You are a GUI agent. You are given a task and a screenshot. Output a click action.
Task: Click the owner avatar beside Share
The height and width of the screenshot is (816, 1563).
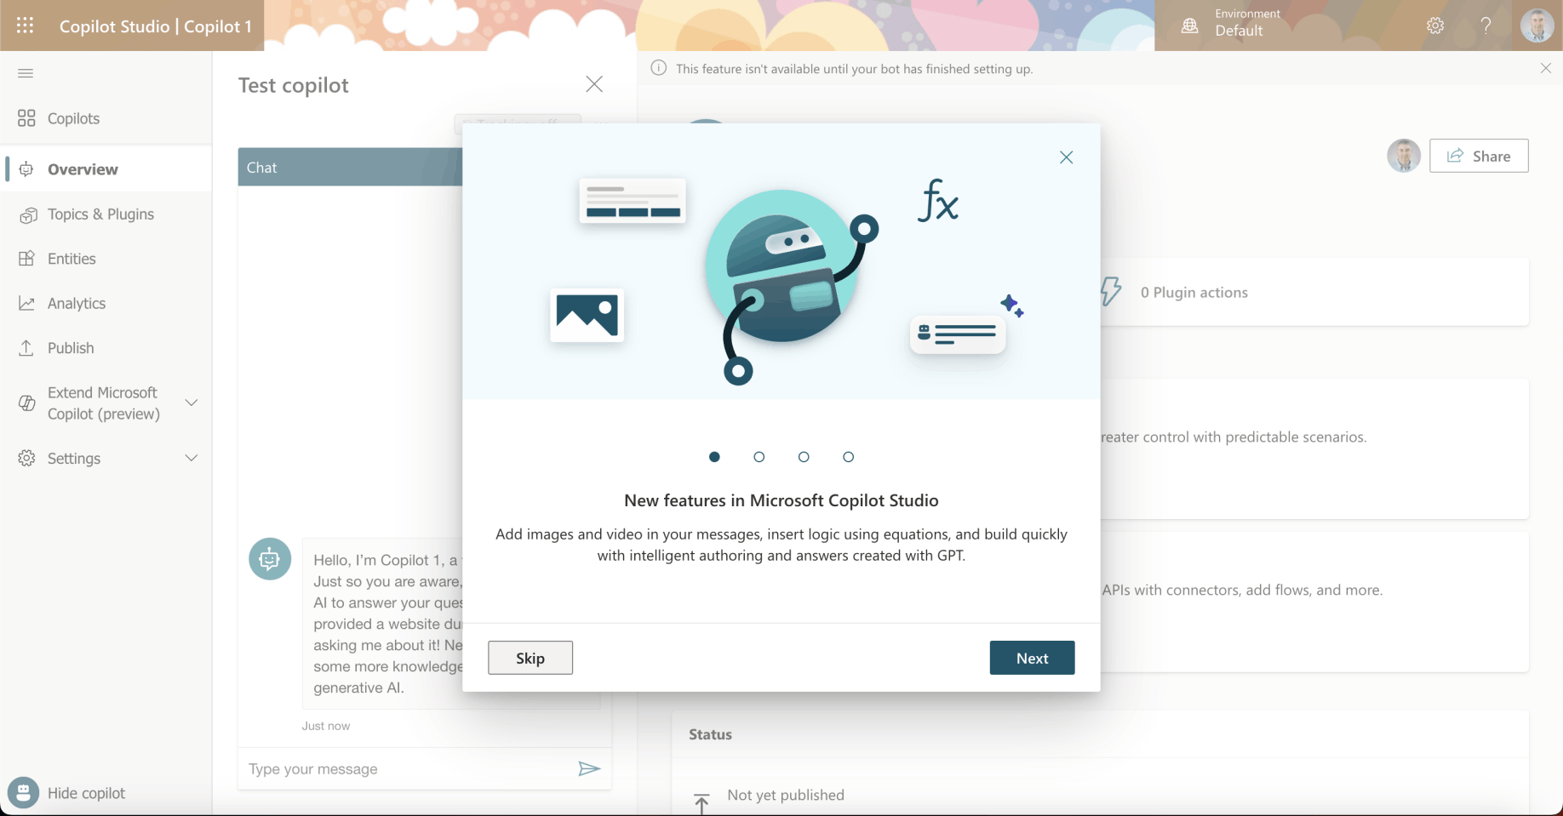point(1404,156)
